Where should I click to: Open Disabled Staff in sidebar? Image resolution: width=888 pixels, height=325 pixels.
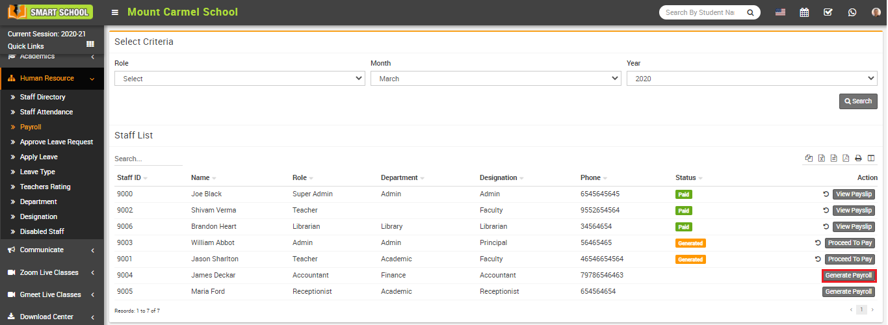[42, 231]
